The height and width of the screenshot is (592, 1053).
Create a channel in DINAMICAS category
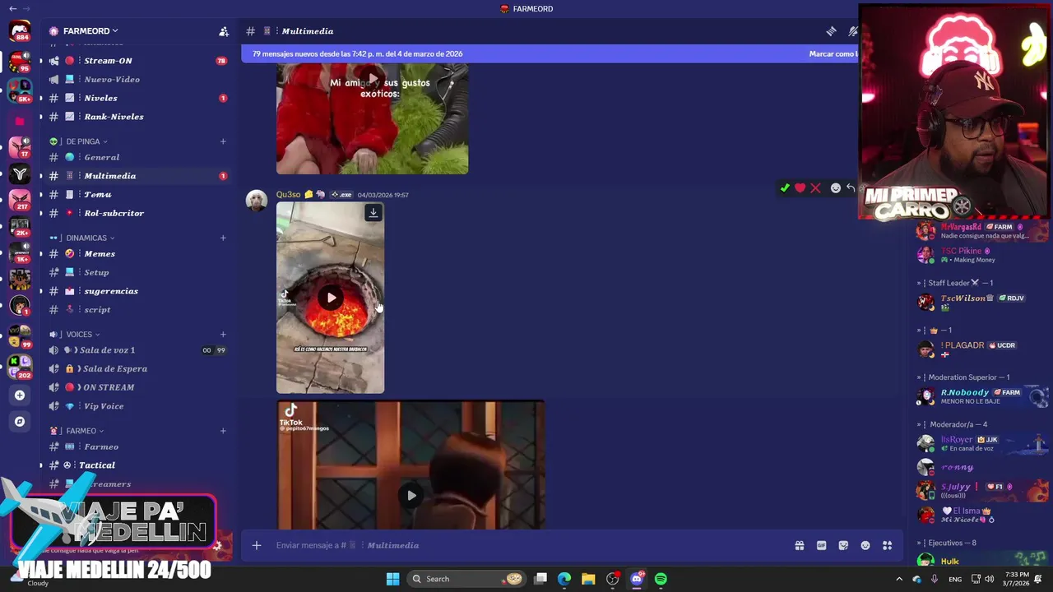click(x=223, y=238)
